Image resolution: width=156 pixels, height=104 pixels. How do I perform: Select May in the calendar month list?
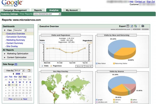coord(25,77)
